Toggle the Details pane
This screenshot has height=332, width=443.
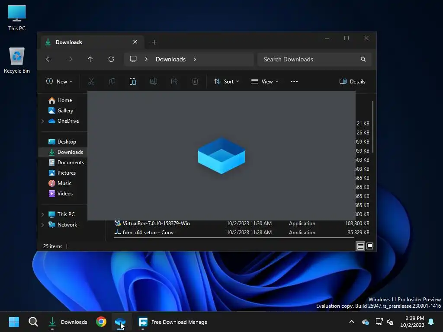click(x=352, y=81)
